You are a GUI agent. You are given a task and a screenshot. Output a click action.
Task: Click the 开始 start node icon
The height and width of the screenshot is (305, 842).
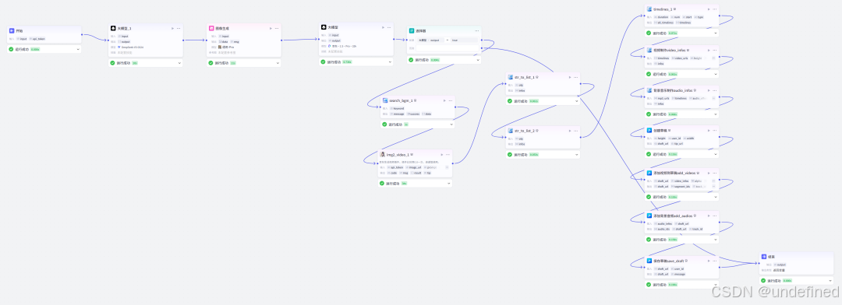click(x=12, y=30)
